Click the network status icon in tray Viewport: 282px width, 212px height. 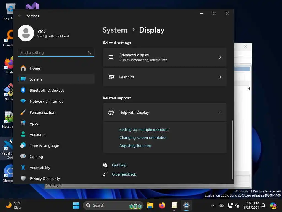click(x=231, y=205)
